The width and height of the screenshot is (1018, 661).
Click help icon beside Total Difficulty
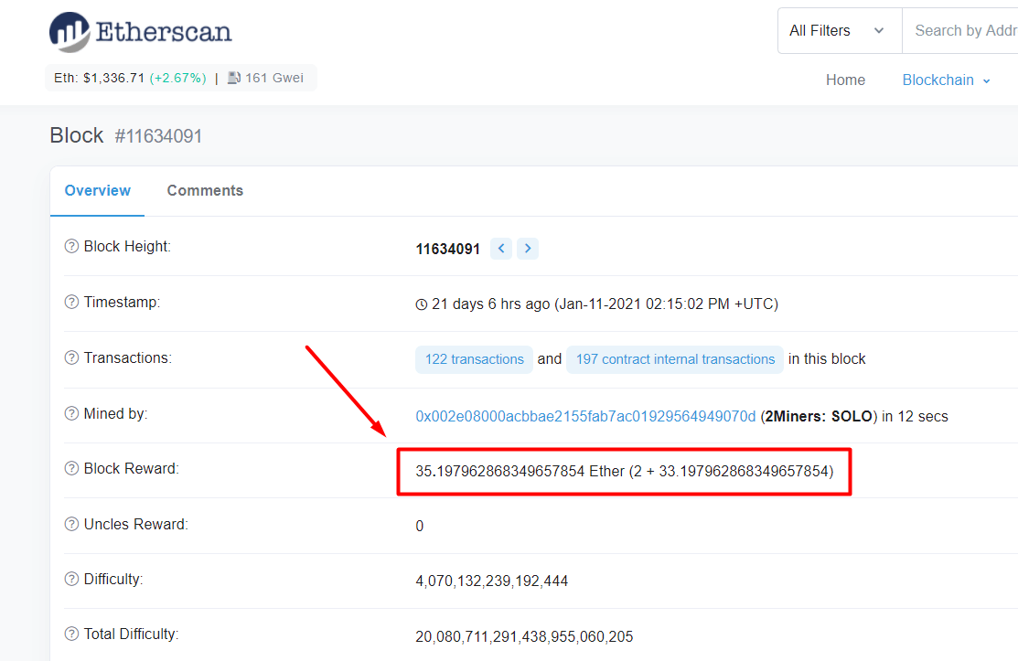71,634
